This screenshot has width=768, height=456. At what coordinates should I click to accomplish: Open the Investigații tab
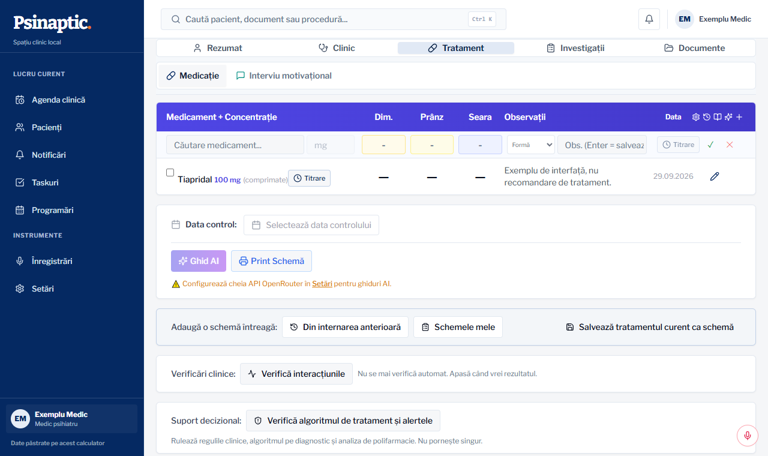pos(575,48)
